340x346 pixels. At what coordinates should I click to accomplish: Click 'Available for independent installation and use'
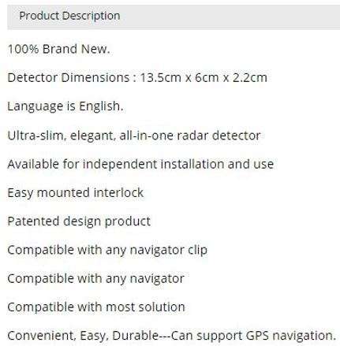coord(140,164)
